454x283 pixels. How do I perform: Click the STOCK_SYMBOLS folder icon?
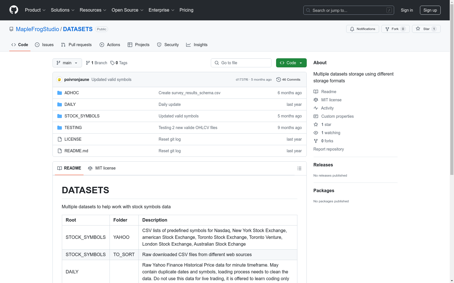pos(60,116)
